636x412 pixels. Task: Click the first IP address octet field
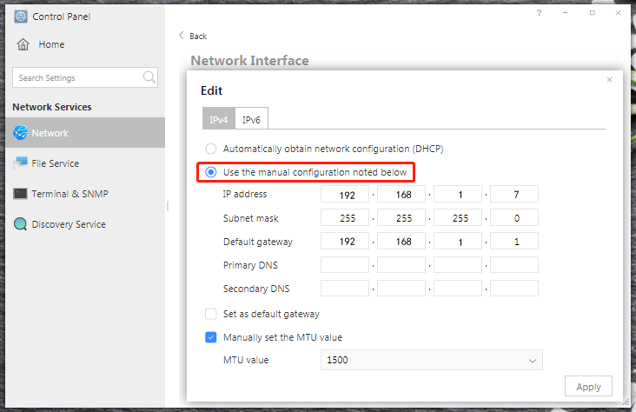(345, 194)
